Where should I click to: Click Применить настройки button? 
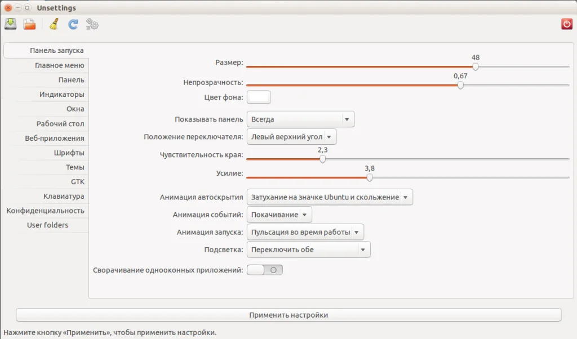pyautogui.click(x=288, y=315)
